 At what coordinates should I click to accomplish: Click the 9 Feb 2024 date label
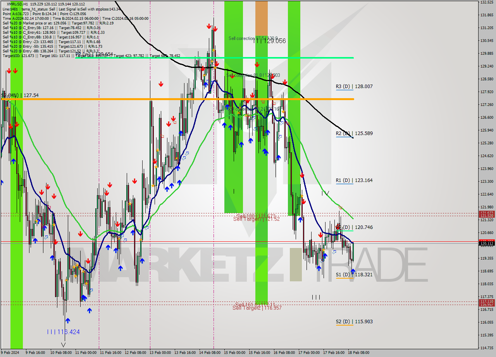click(x=10, y=353)
